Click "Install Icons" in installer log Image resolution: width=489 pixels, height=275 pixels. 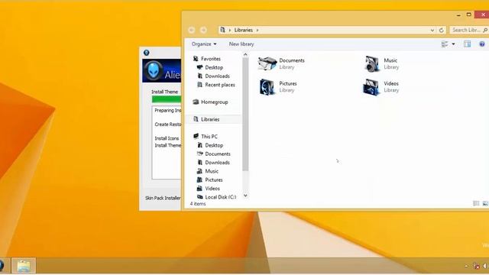tap(167, 138)
